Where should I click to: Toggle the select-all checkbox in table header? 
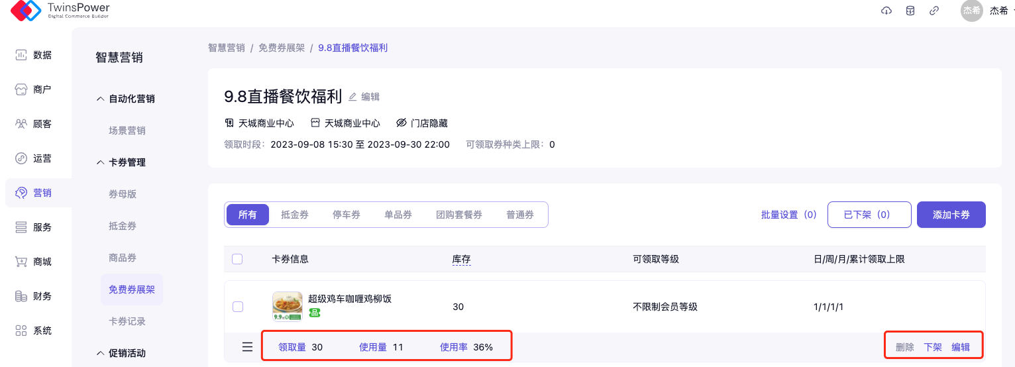pos(237,259)
